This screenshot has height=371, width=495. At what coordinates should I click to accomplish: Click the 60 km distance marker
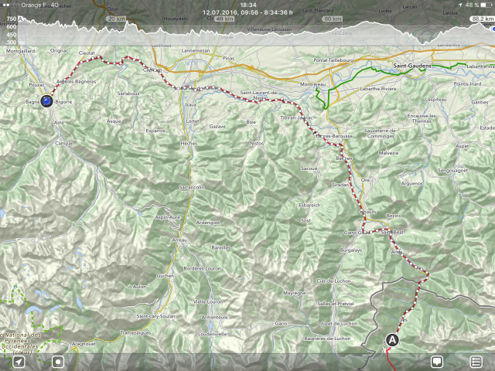pos(333,19)
